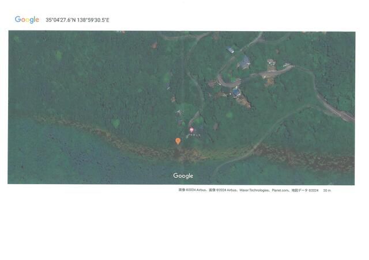Screen dimensions: 369x260
Task: Click the 地図データ ©2024 attribution
Action: (304, 190)
